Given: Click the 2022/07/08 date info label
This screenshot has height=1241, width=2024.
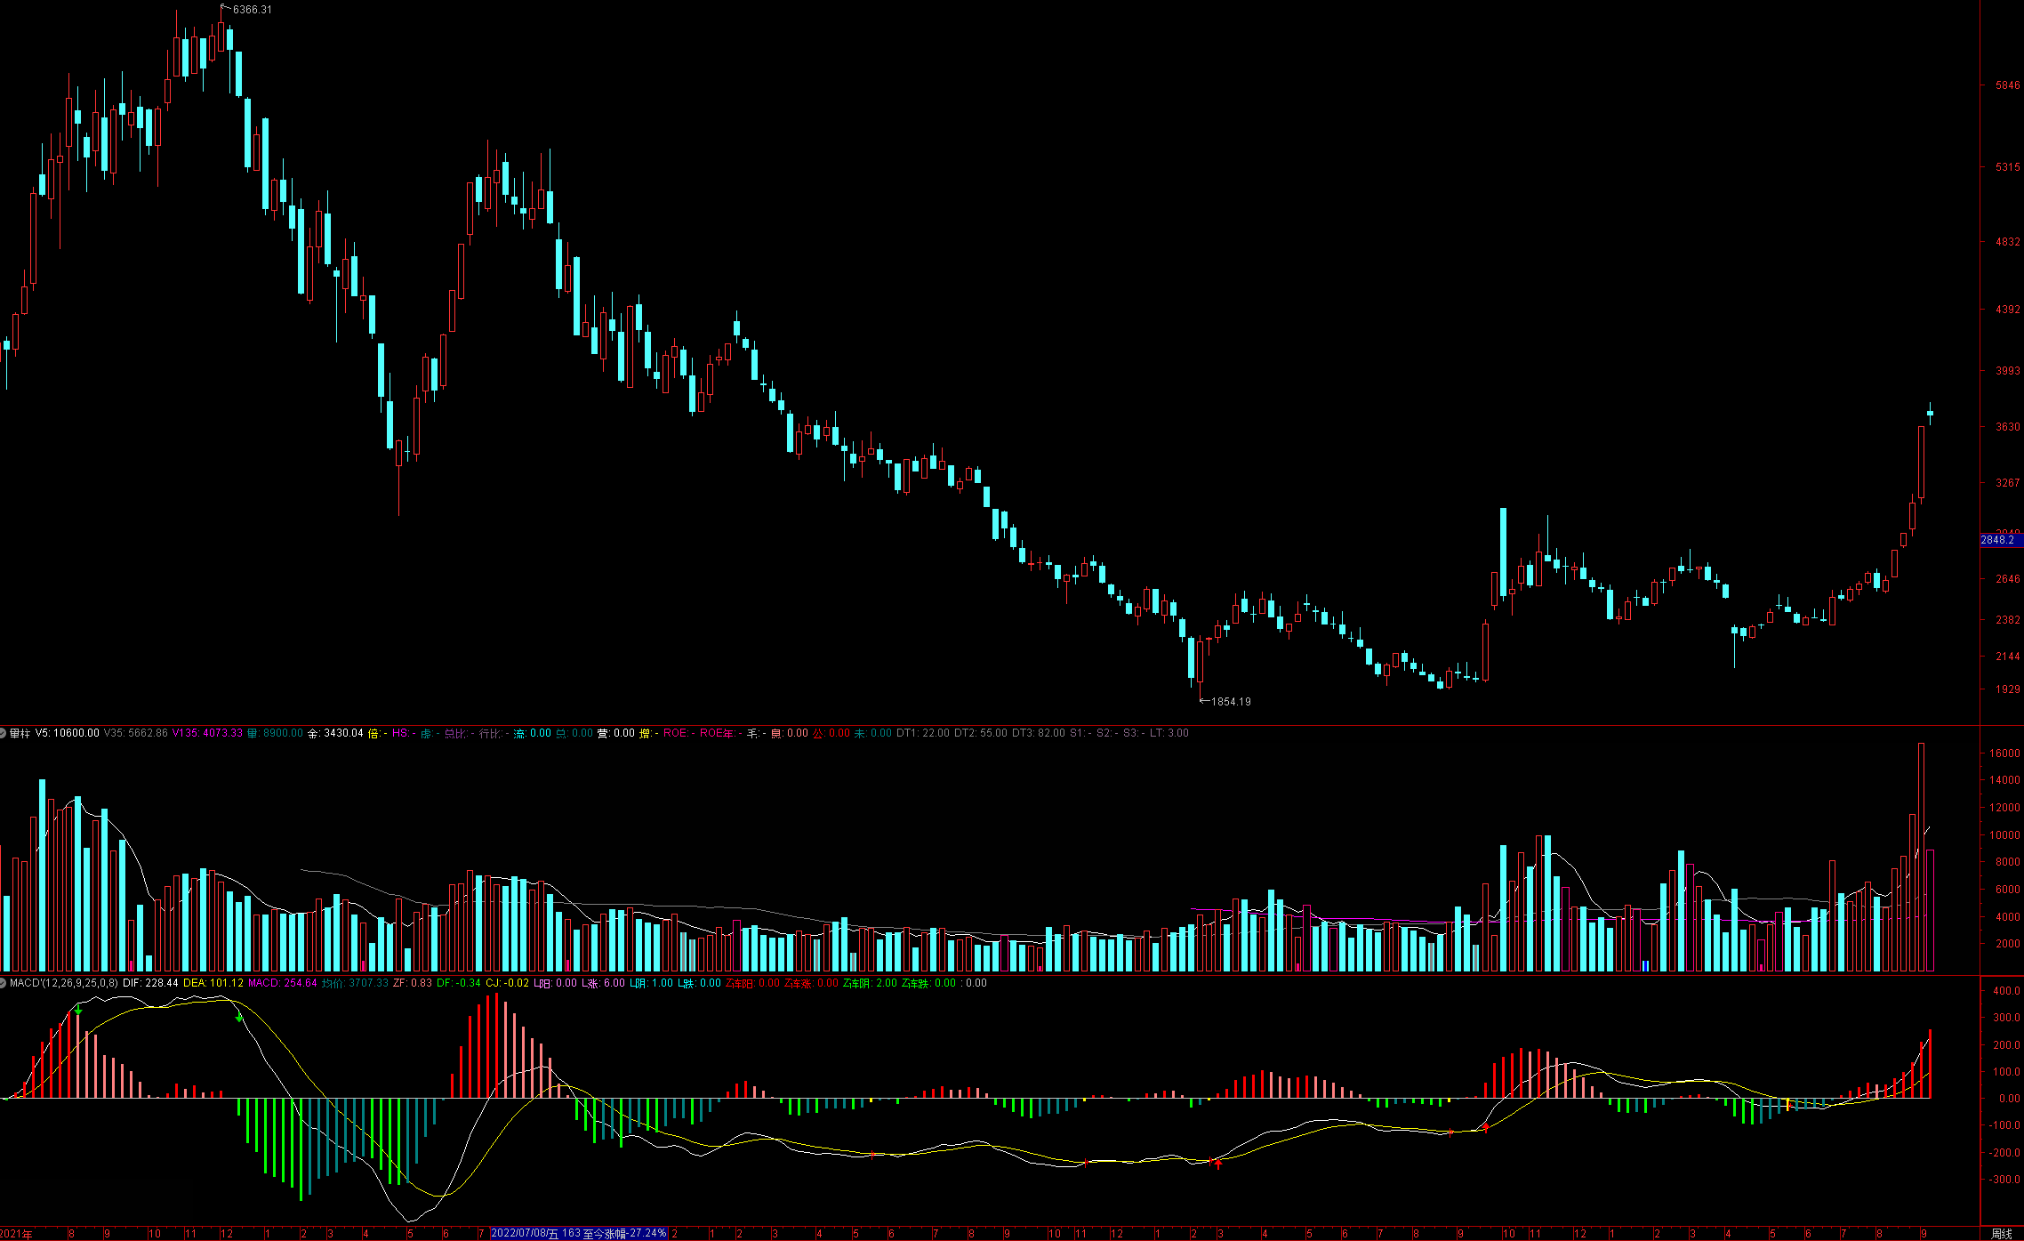Looking at the screenshot, I should coord(578,1234).
